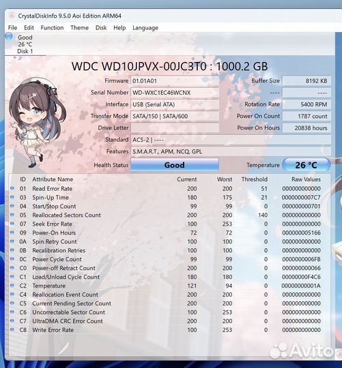Click the status dot for Load/Unload Cycle Count
This screenshot has height=368, width=342.
coord(12,277)
